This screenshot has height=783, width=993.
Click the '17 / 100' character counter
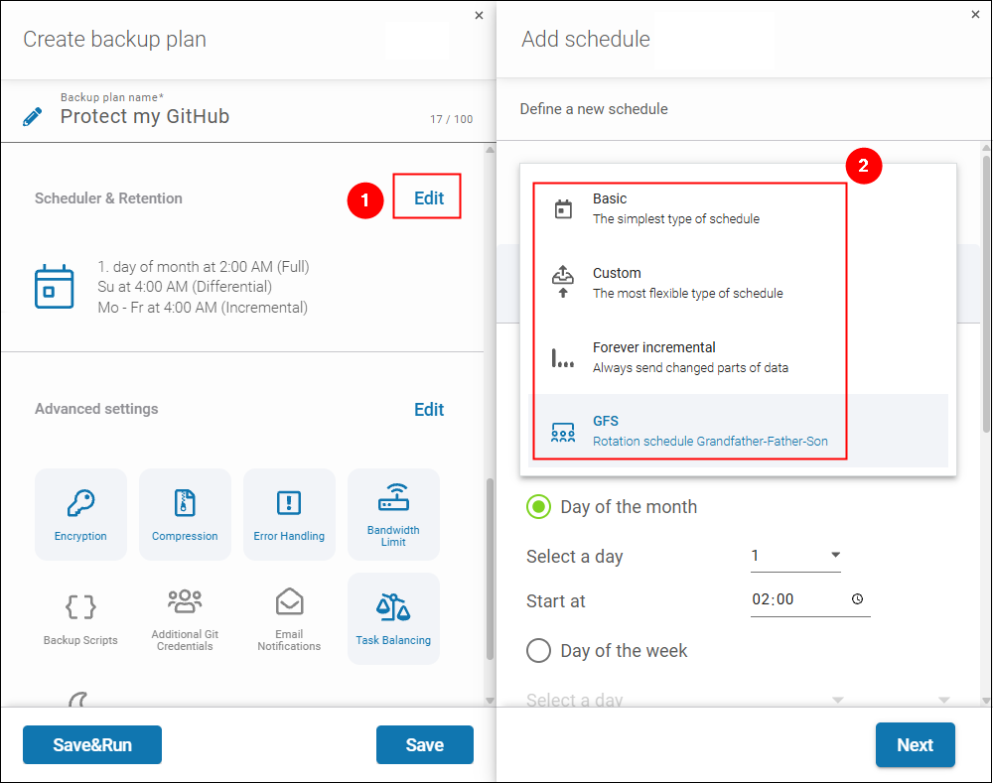click(452, 119)
